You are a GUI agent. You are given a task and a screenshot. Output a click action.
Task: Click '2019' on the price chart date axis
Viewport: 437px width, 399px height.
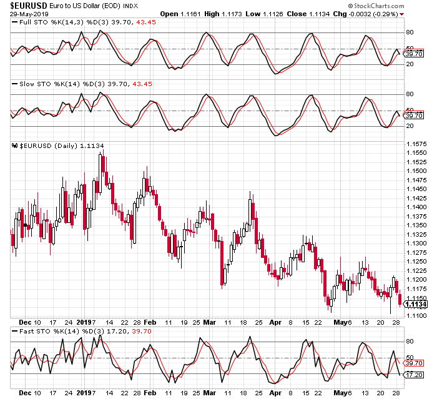84,323
